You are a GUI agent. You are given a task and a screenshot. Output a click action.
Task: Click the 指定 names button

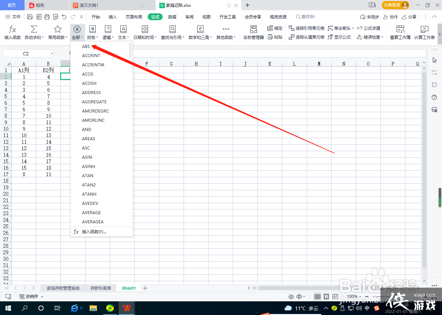click(275, 28)
